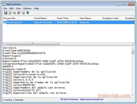
Task: Close the AppCrashView window
Action: [132, 4]
